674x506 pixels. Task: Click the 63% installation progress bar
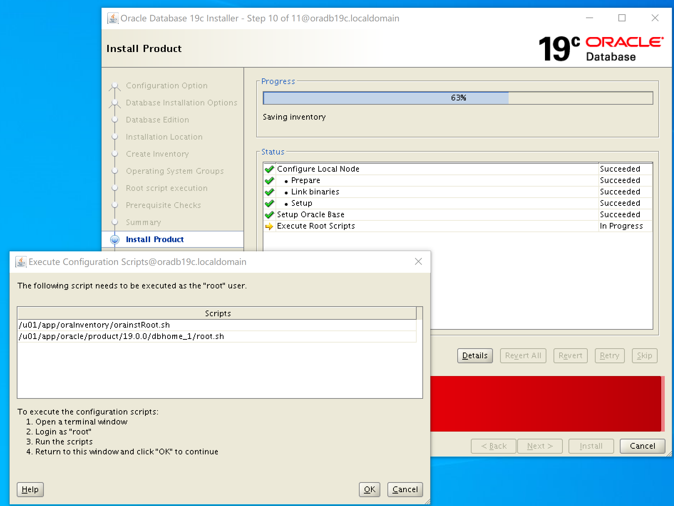[458, 98]
